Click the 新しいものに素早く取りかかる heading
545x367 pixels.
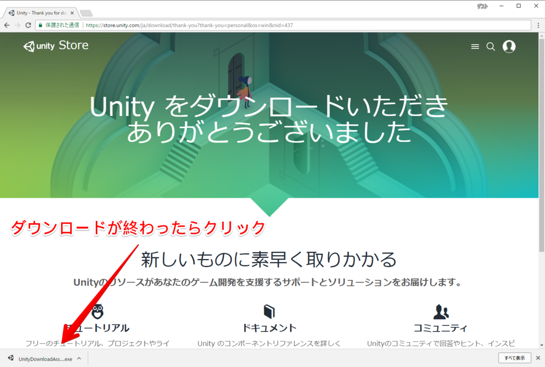[269, 260]
